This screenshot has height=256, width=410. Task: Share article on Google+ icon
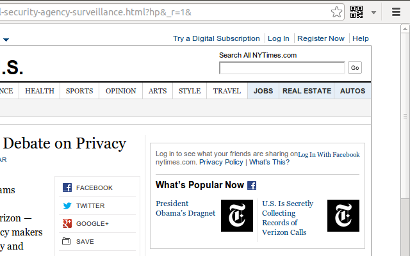[67, 223]
